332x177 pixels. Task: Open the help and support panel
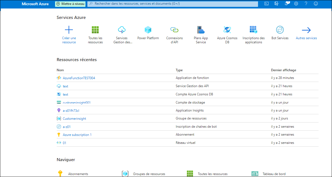click(x=306, y=4)
